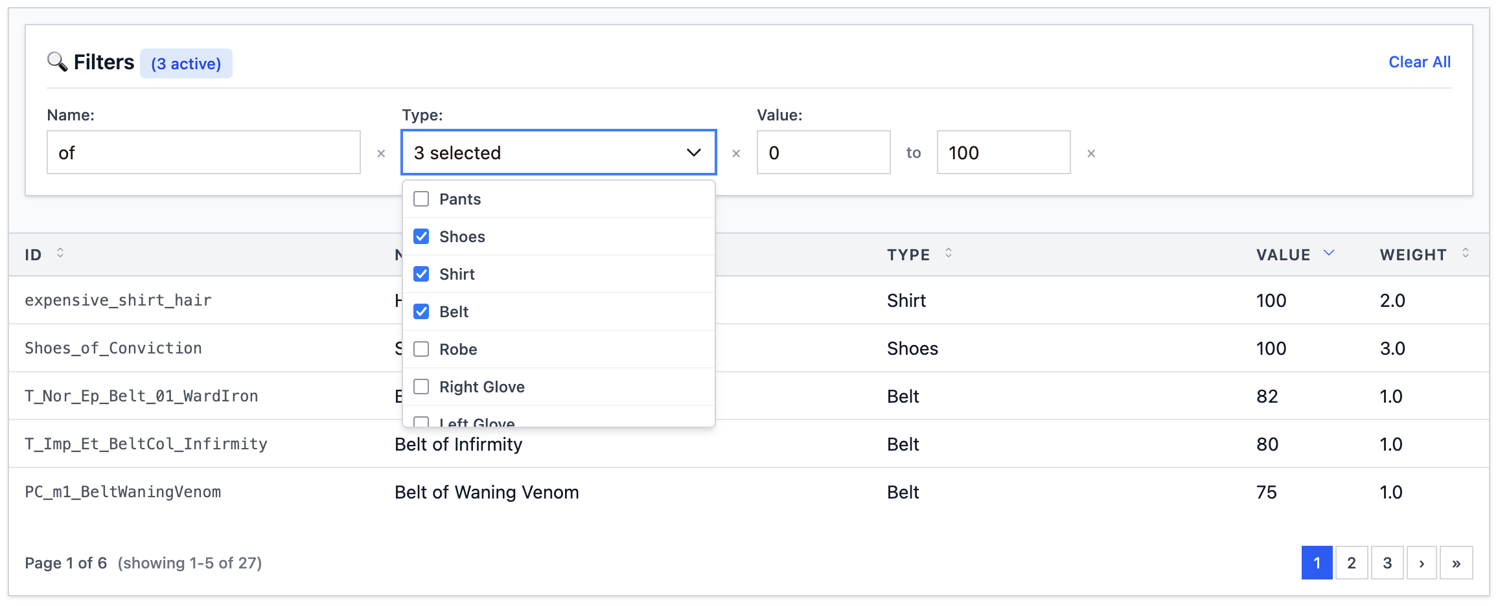Click the TYPE column sort icon
This screenshot has height=606, width=1498.
coord(949,254)
